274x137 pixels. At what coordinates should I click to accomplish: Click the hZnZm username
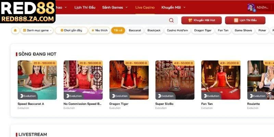263,7
